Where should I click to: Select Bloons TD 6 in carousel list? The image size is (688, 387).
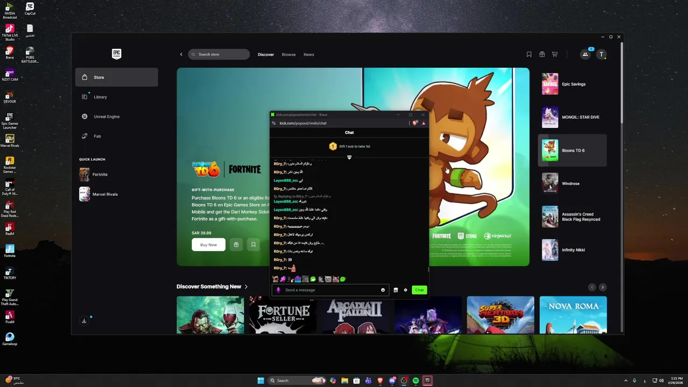tap(572, 150)
